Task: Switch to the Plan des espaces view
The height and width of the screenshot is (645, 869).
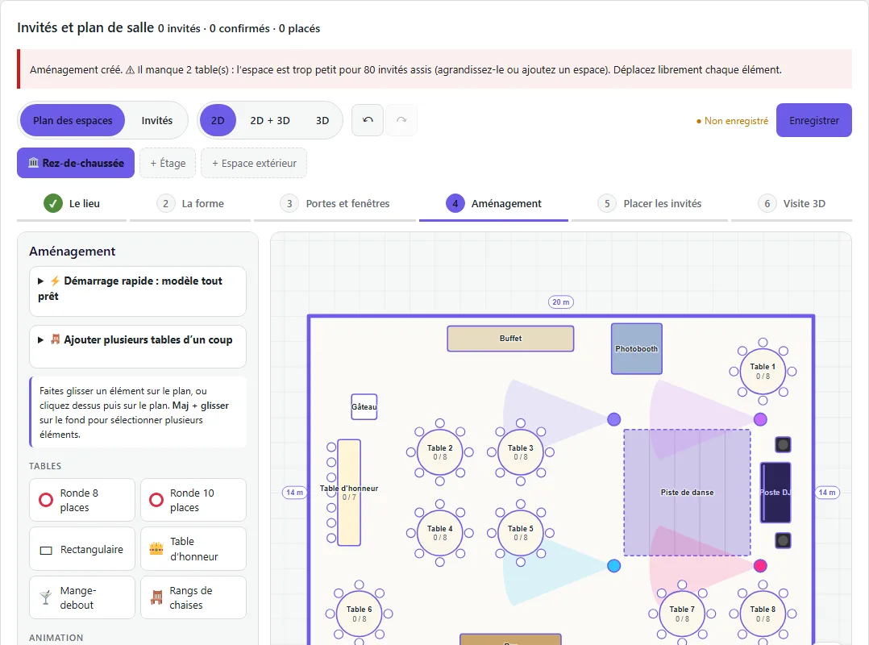Action: [x=73, y=120]
